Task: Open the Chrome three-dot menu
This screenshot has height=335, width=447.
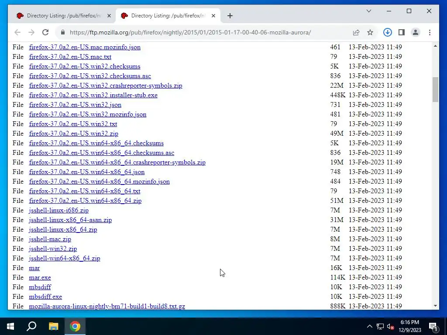Action: pos(430,32)
